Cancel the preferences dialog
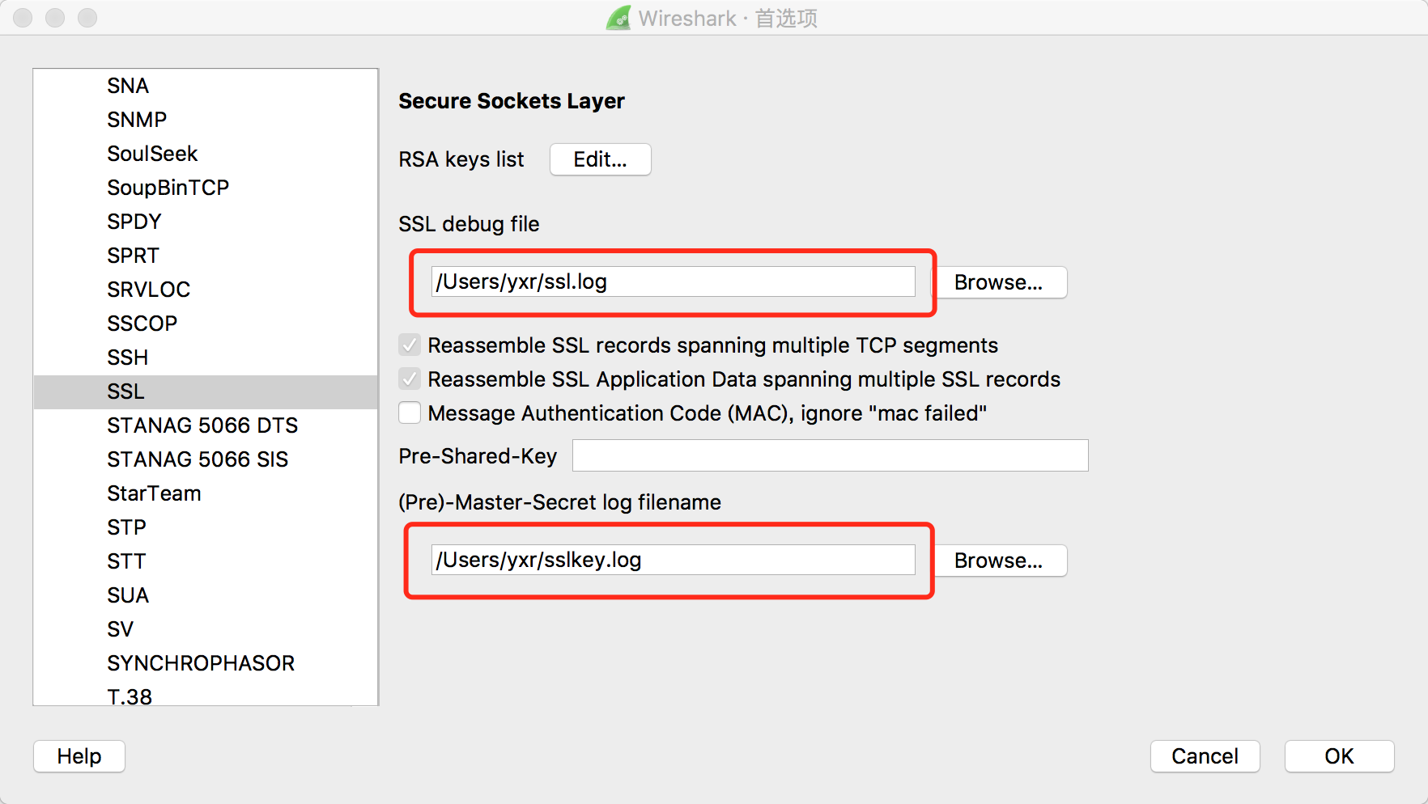The height and width of the screenshot is (804, 1428). point(1205,756)
